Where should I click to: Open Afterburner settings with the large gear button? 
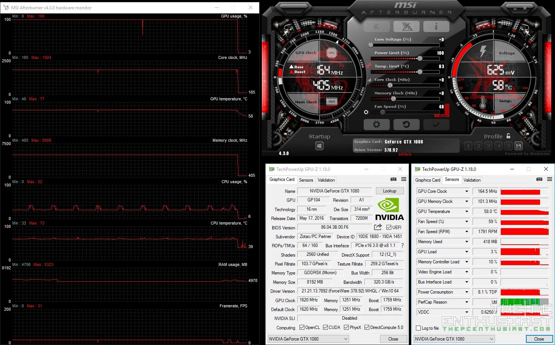point(376,125)
